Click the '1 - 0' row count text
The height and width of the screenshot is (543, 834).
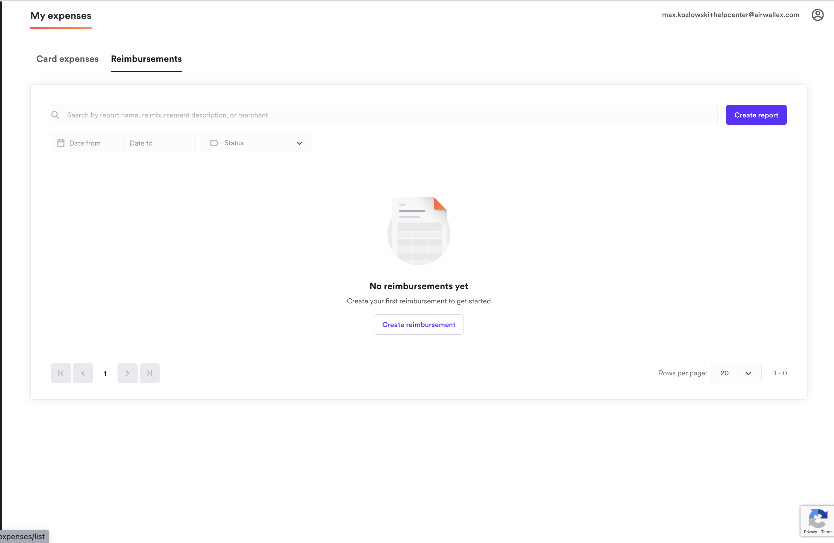780,373
